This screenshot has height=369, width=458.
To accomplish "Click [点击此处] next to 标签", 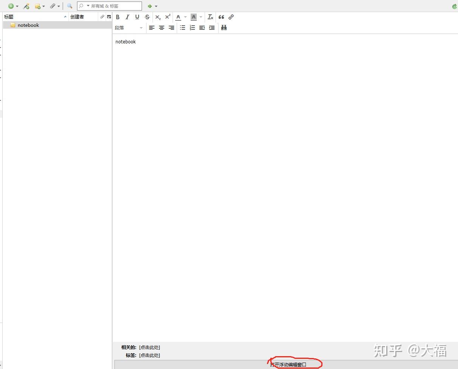I will point(150,355).
